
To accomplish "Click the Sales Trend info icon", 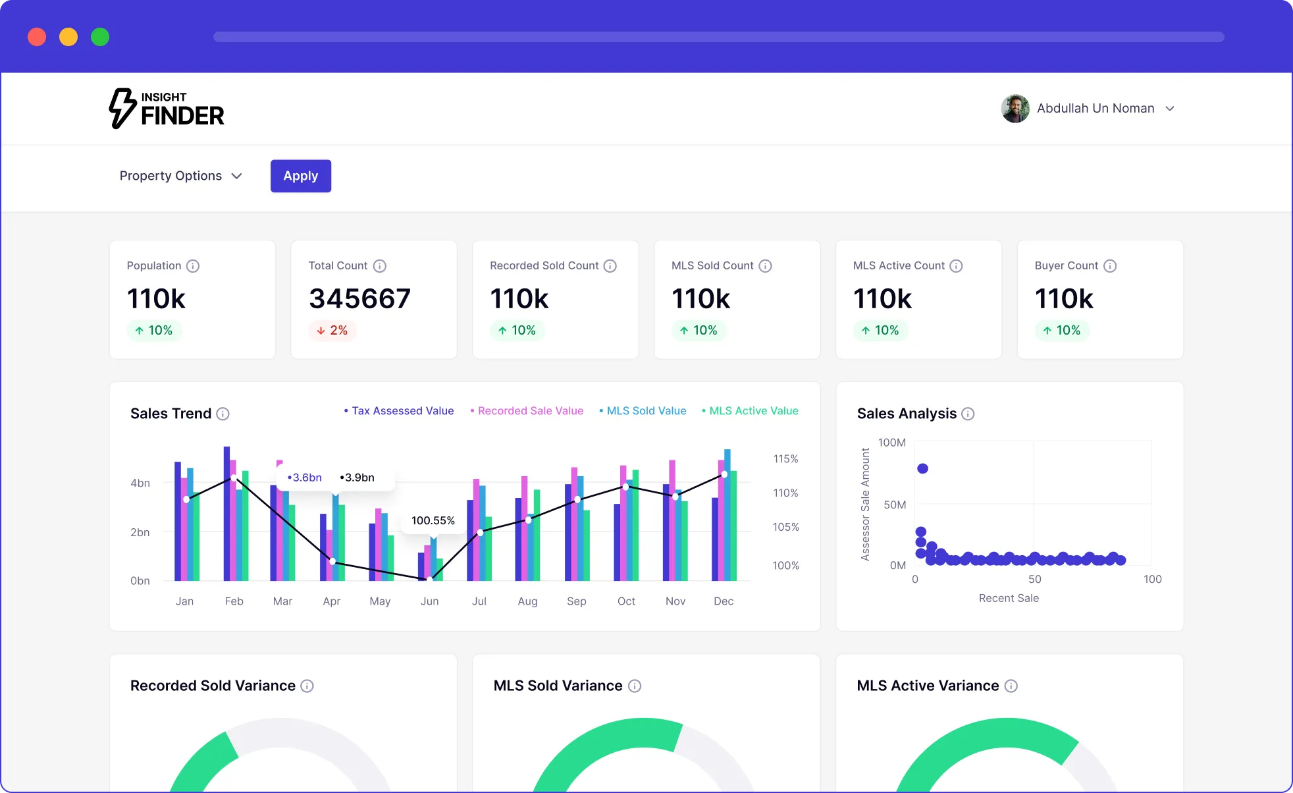I will [x=223, y=414].
